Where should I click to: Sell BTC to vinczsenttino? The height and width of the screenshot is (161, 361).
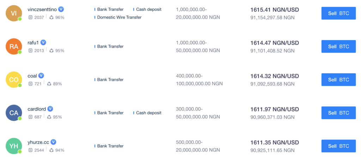coord(338,13)
